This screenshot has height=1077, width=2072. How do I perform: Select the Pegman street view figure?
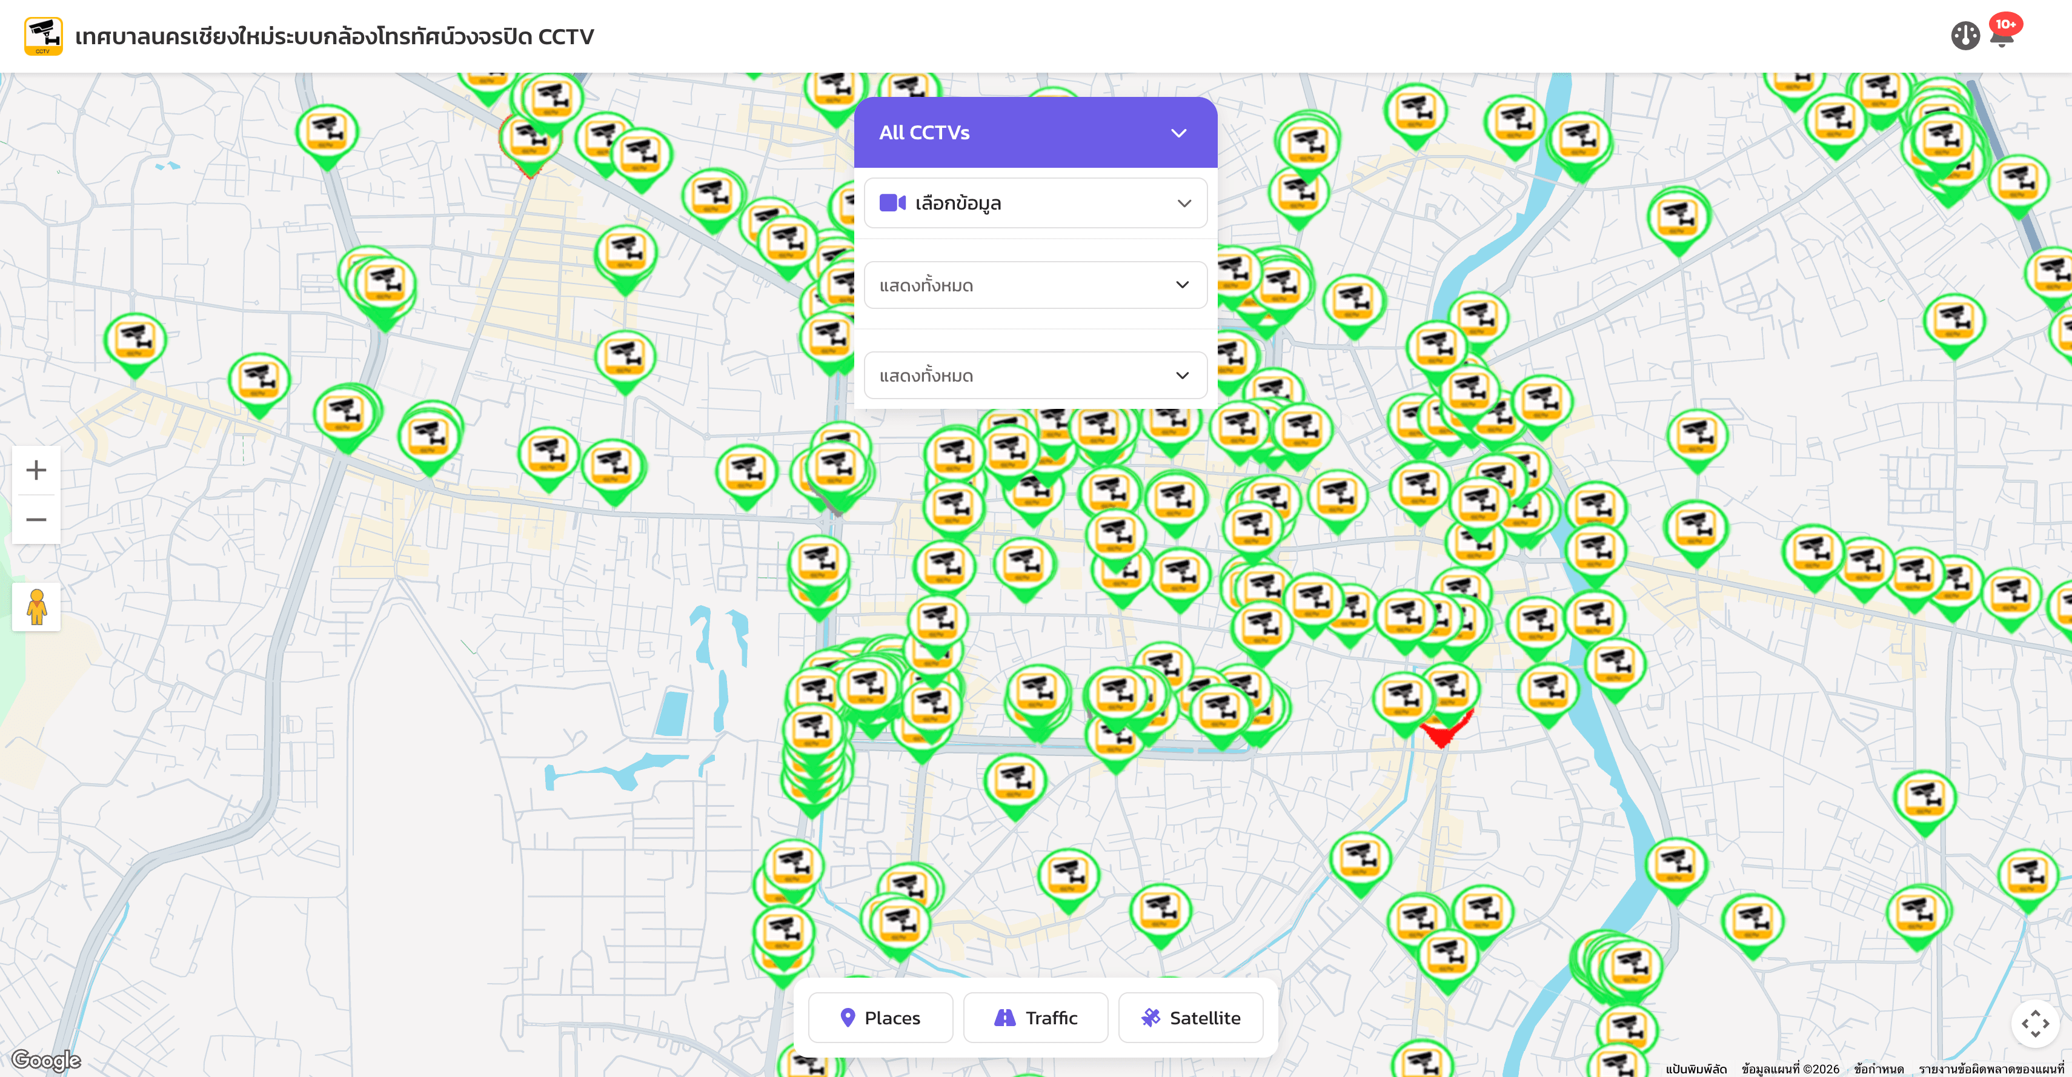[x=36, y=608]
